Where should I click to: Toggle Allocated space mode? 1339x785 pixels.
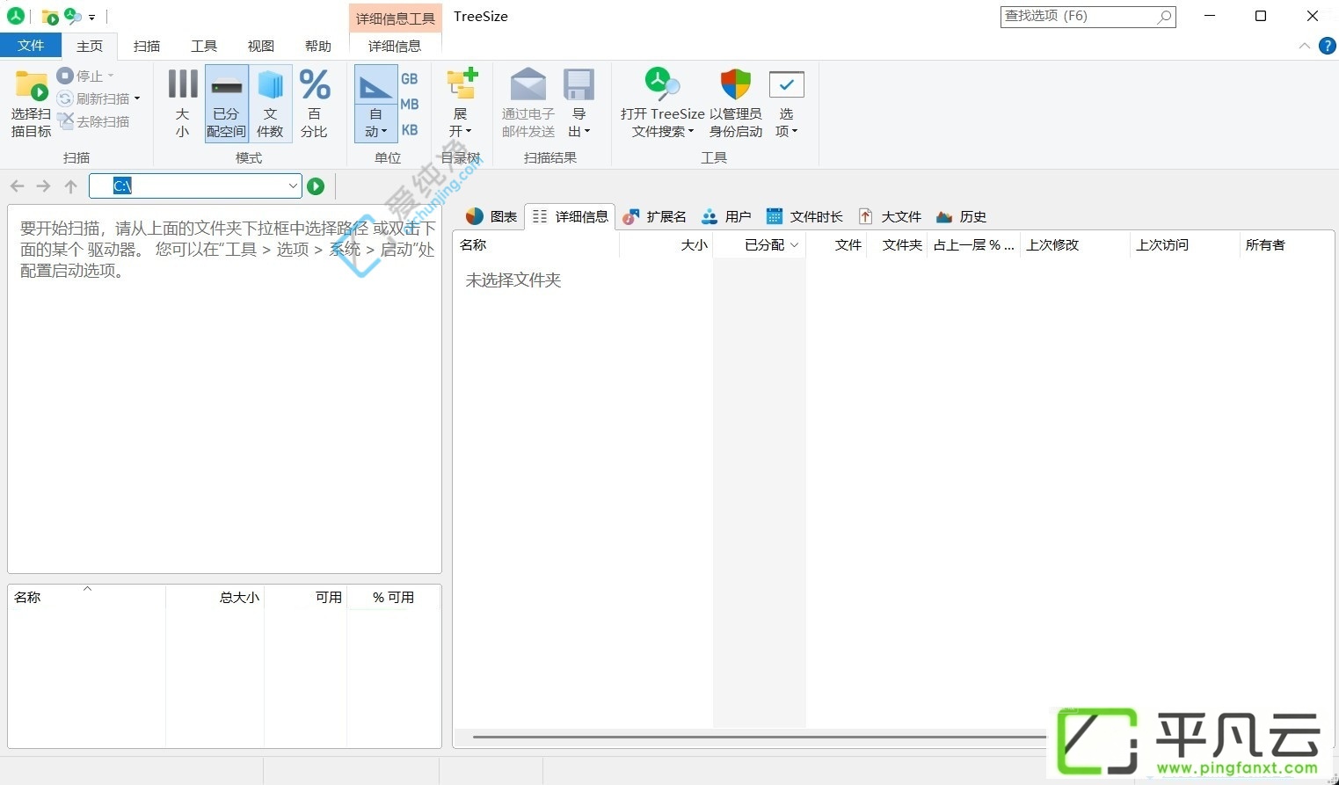coord(226,104)
